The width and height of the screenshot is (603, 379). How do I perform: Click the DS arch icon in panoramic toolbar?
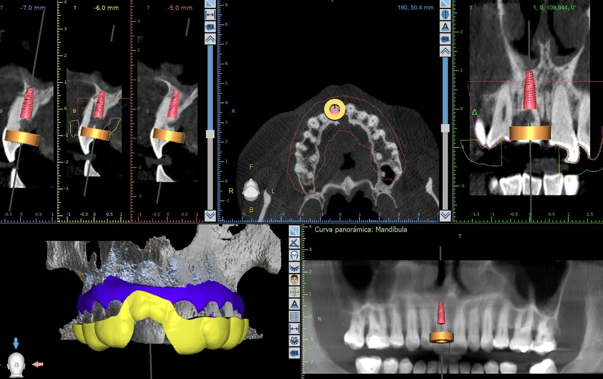(x=294, y=340)
